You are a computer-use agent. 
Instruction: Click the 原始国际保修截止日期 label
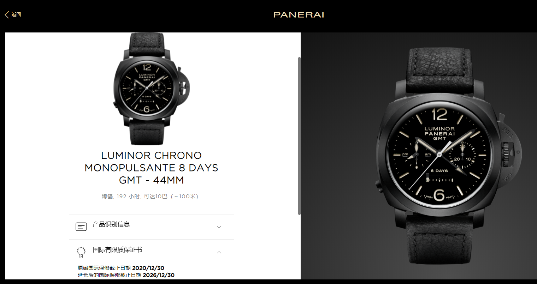[104, 268]
